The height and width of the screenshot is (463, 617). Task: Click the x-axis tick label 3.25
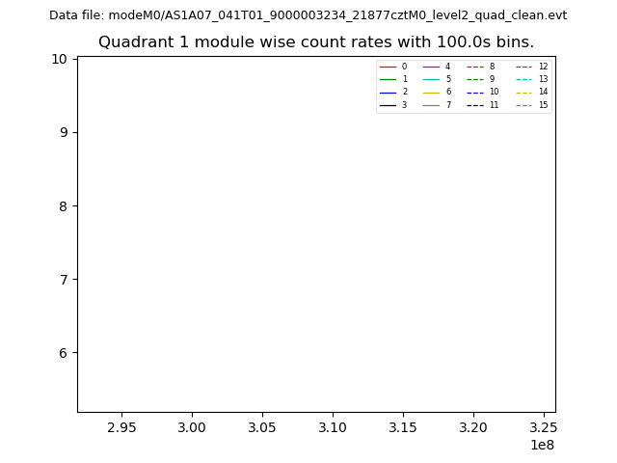[543, 426]
